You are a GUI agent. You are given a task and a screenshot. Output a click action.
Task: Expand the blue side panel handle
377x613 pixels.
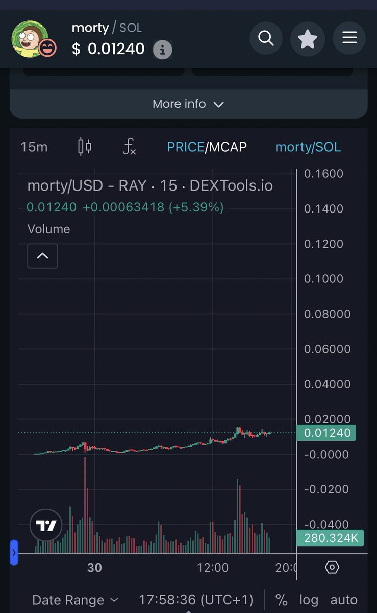pyautogui.click(x=14, y=553)
